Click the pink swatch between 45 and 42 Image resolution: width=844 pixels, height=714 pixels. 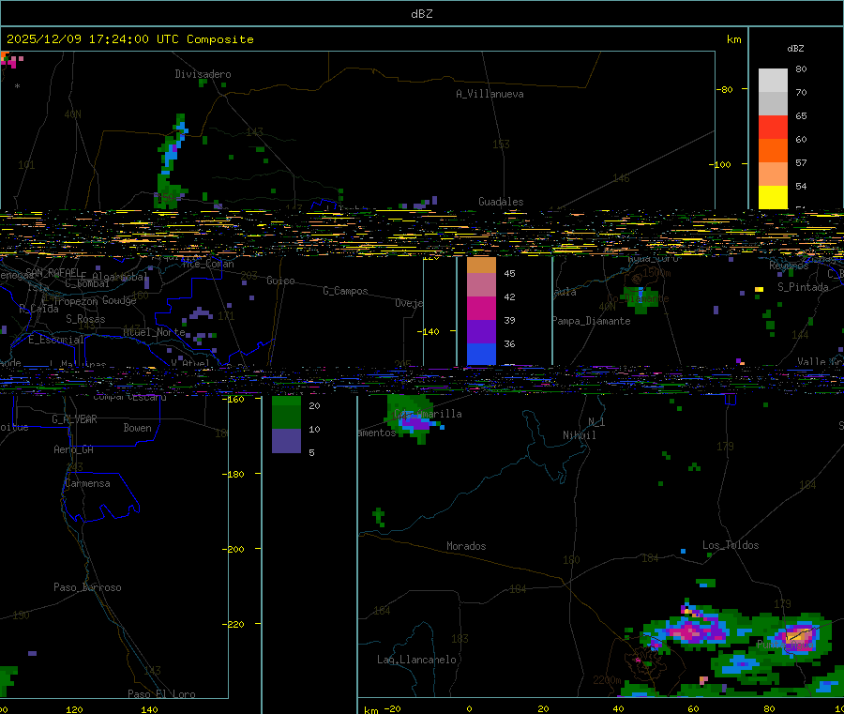point(481,285)
